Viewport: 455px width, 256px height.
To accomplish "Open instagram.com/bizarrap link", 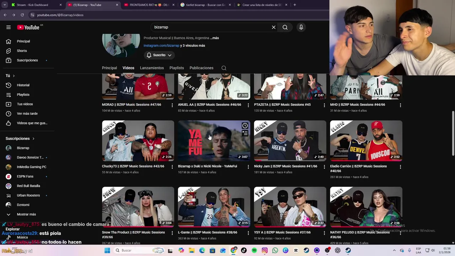I will 161,46.
